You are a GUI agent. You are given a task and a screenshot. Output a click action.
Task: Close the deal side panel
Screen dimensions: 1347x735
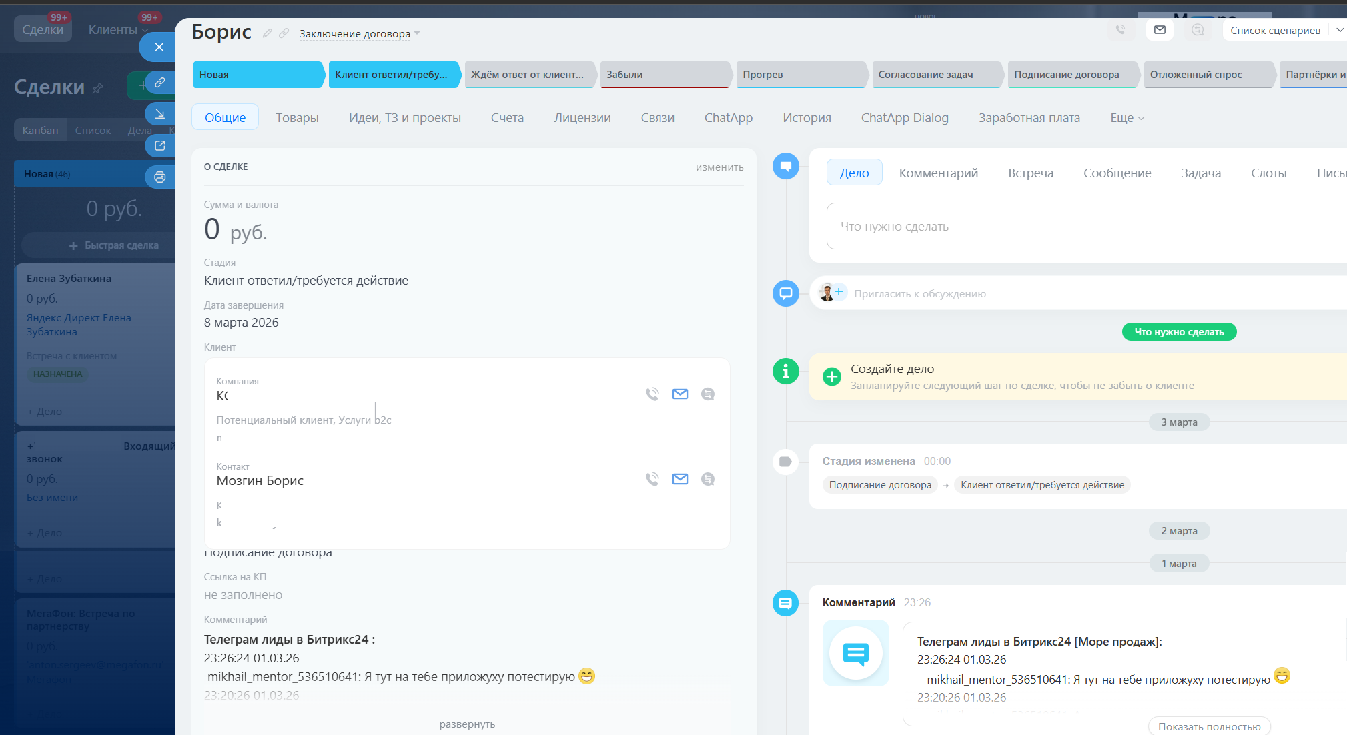click(159, 47)
